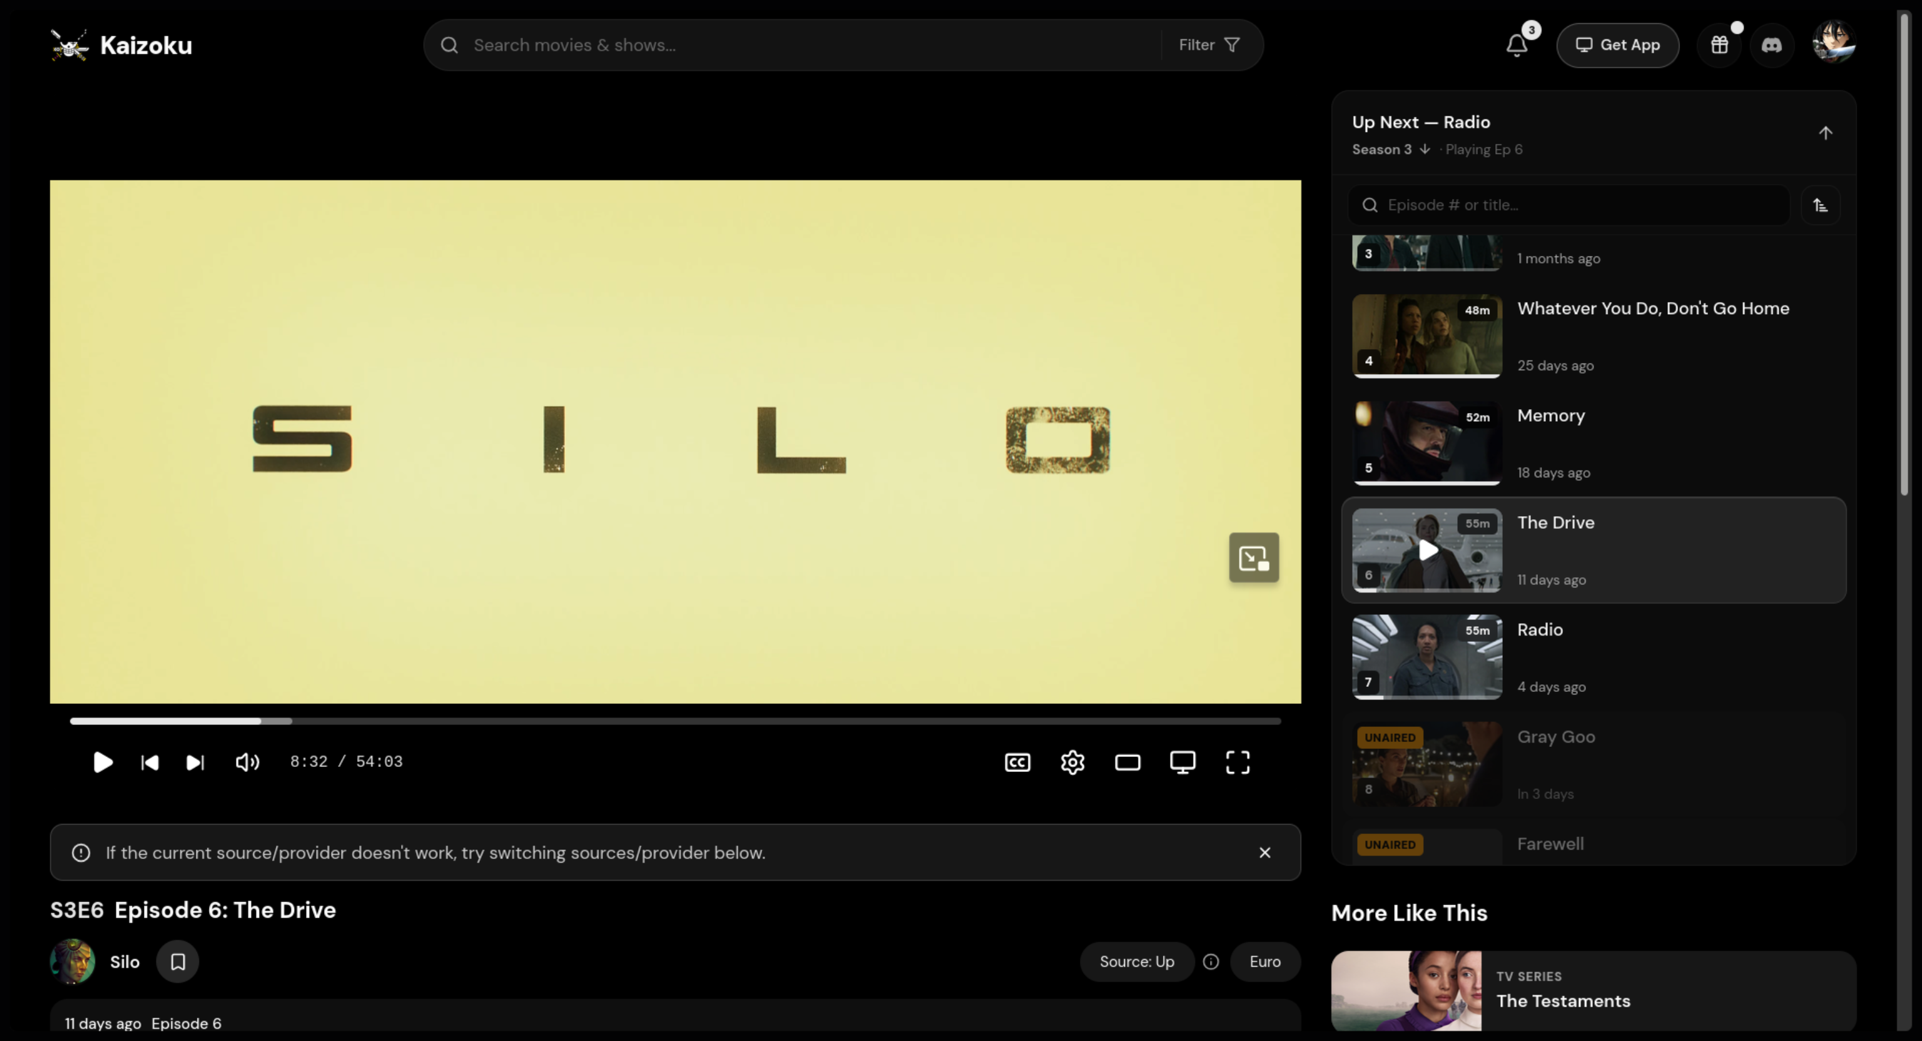The width and height of the screenshot is (1922, 1041).
Task: Open the user profile avatar menu
Action: click(x=1834, y=43)
